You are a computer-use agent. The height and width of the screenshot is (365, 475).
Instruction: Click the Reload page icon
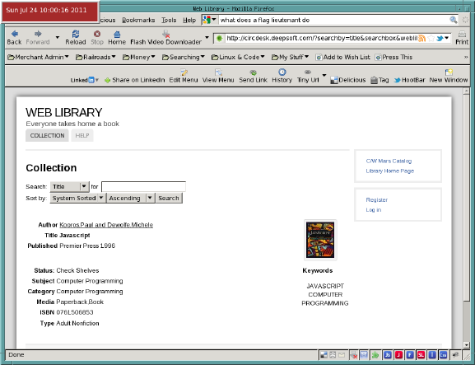click(x=76, y=34)
